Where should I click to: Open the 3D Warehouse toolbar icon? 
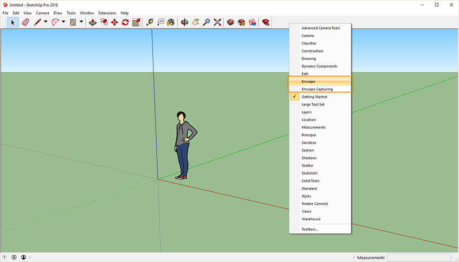tap(231, 22)
